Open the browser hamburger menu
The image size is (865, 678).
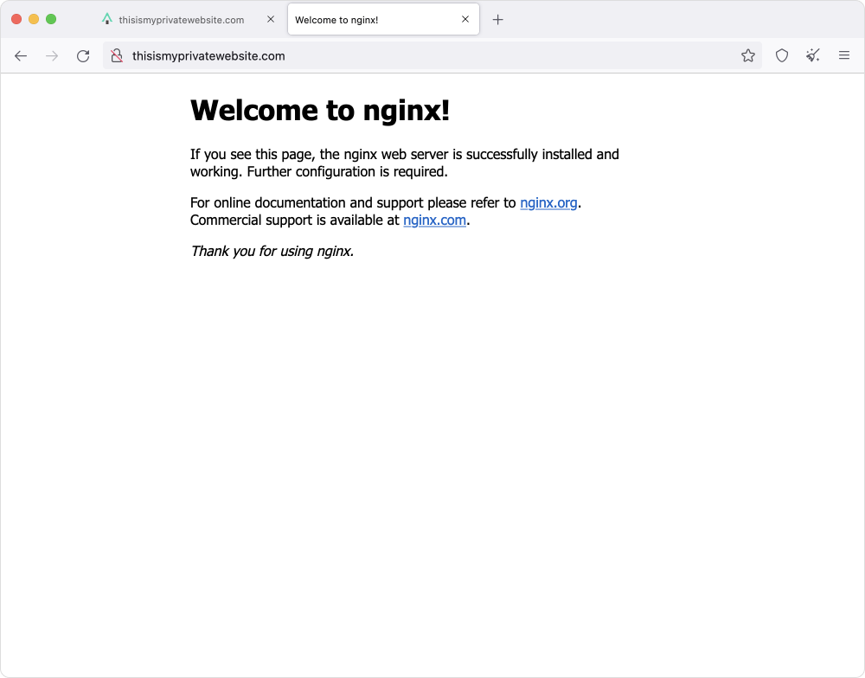tap(844, 55)
